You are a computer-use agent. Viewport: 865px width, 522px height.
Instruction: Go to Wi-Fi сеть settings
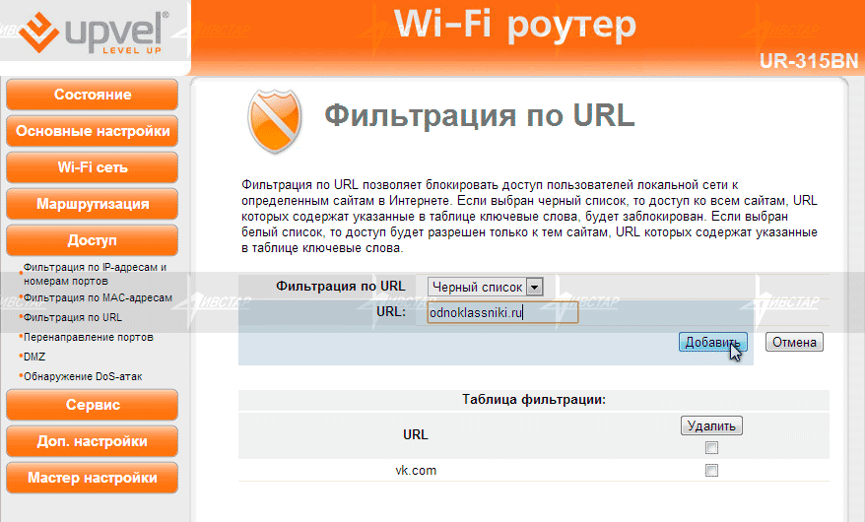tap(92, 167)
